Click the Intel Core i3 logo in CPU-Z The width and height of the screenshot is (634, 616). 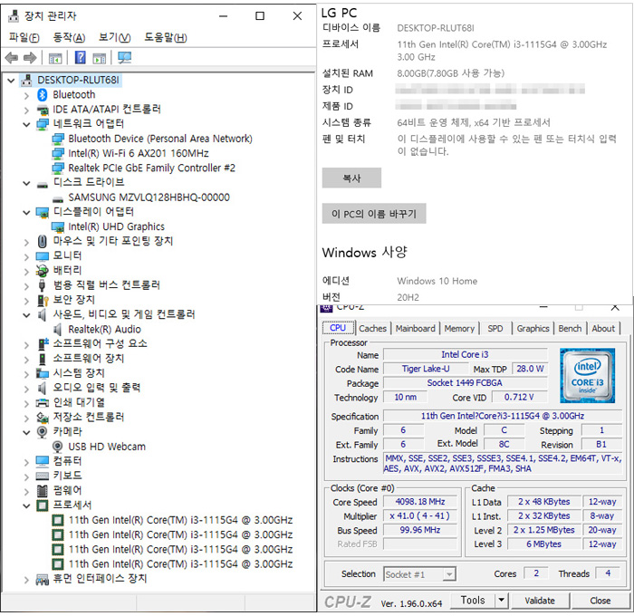(587, 375)
